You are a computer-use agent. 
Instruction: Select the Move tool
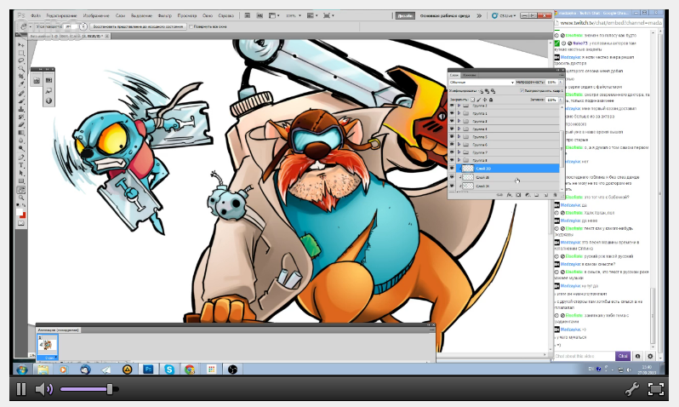tap(20, 45)
